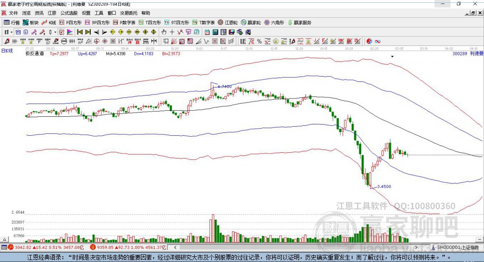Click the 3042.82 index status reading
This screenshot has width=484, height=262.
click(23, 247)
